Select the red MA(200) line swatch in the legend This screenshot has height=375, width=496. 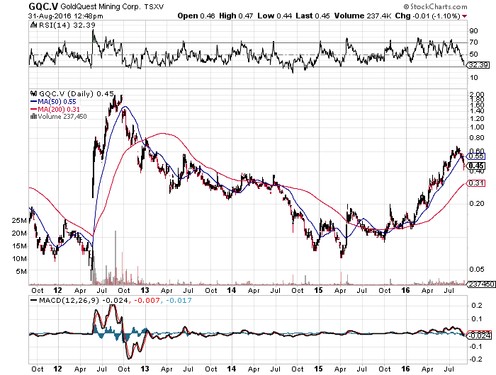tap(33, 109)
